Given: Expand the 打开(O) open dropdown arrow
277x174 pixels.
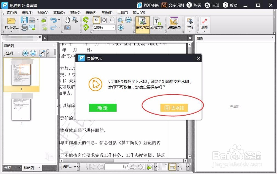Looking at the screenshot, I should (12, 31).
